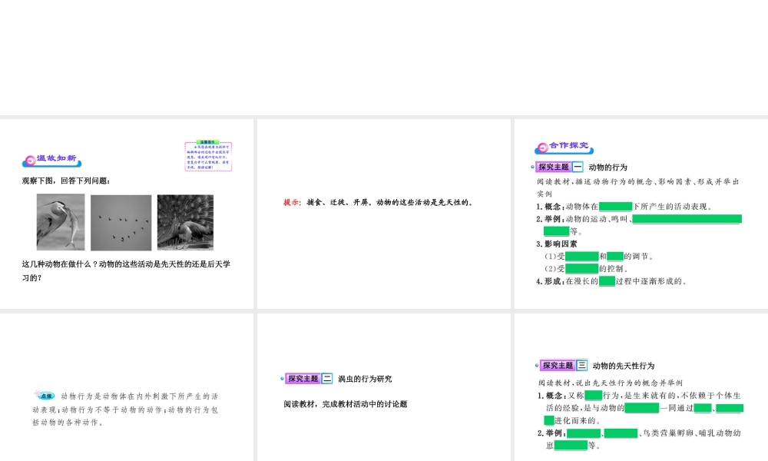Viewport: 768px width, 461px height.
Task: Click the 点拨 badge icon
Action: click(x=45, y=395)
